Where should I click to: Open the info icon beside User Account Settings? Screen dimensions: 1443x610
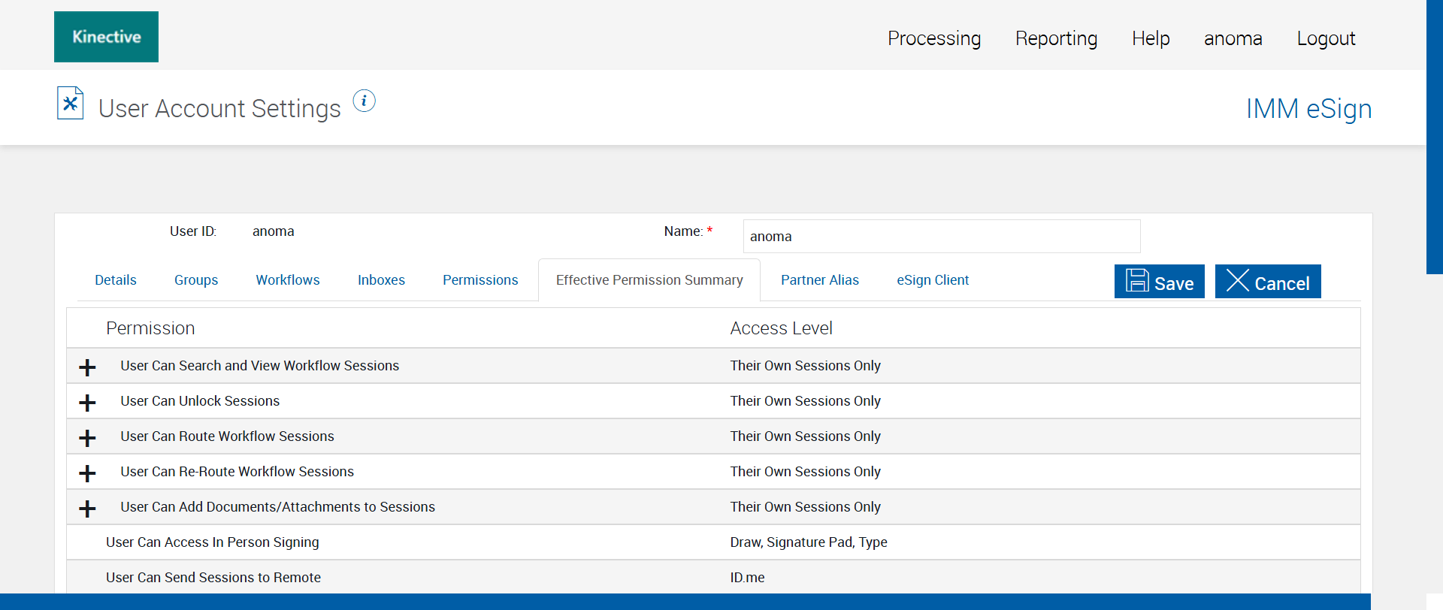click(x=365, y=101)
